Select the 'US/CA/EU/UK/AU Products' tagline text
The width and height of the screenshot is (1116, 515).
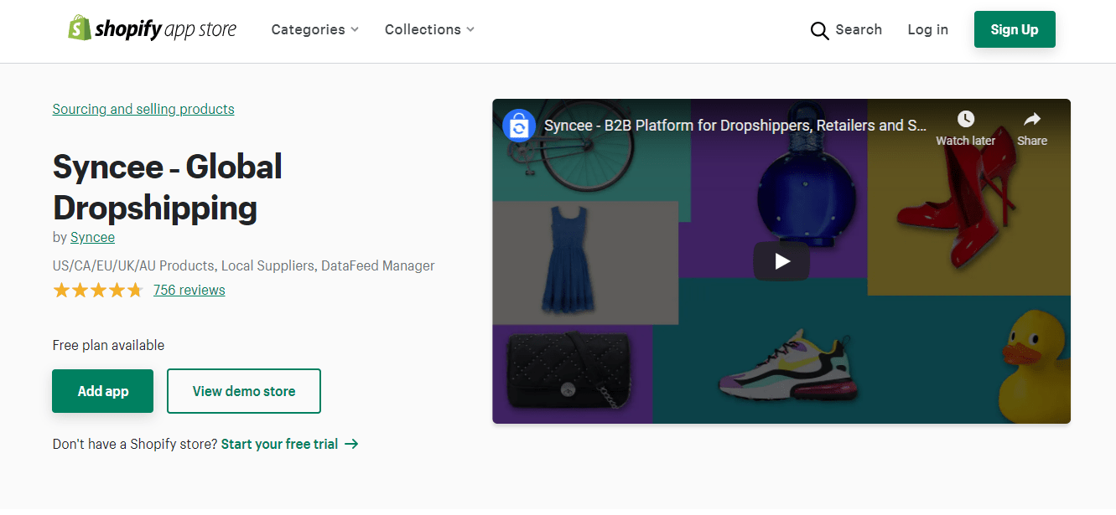coord(243,265)
